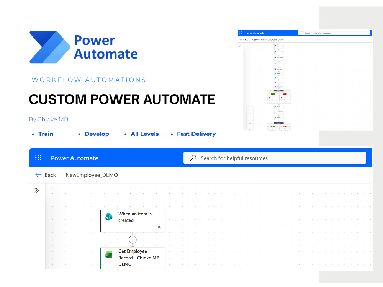This screenshot has width=383, height=287.
Task: Click the NewEmployee_DEMO flow name
Action: [x=92, y=175]
